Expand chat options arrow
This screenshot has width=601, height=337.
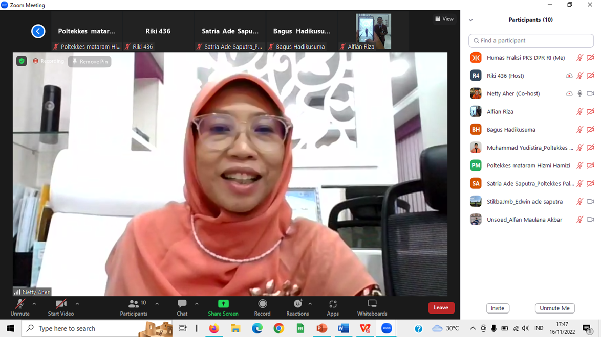197,304
